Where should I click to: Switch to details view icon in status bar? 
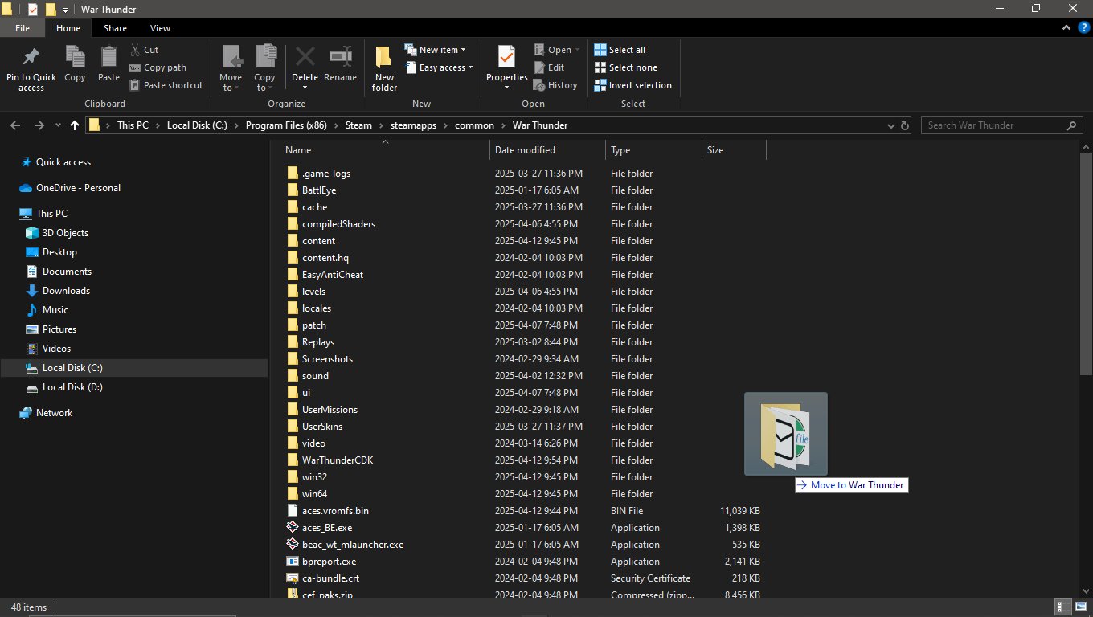click(x=1061, y=607)
